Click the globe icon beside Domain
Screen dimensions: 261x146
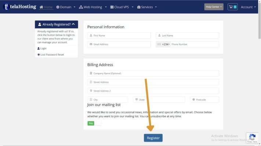tap(58, 7)
